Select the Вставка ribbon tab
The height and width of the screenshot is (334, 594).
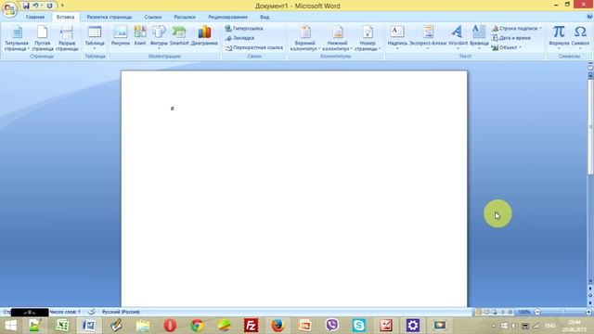pos(66,17)
